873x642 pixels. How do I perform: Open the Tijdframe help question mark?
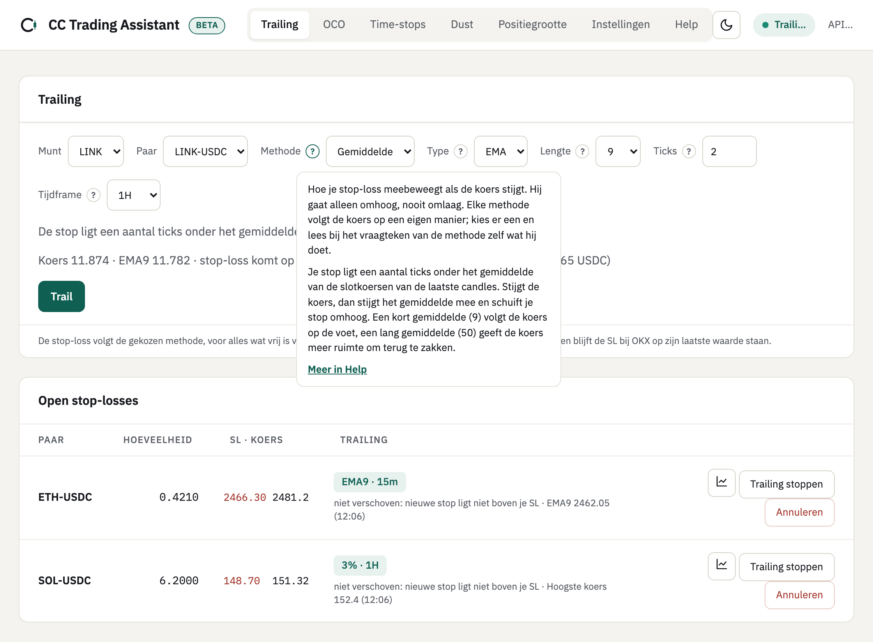[94, 195]
